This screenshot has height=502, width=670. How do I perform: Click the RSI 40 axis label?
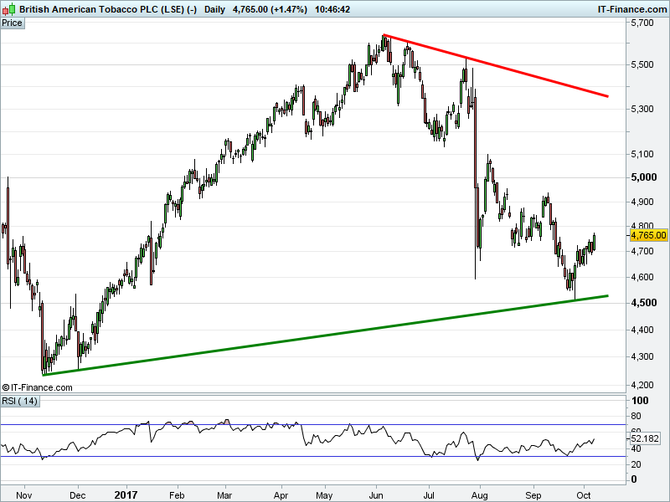point(636,448)
